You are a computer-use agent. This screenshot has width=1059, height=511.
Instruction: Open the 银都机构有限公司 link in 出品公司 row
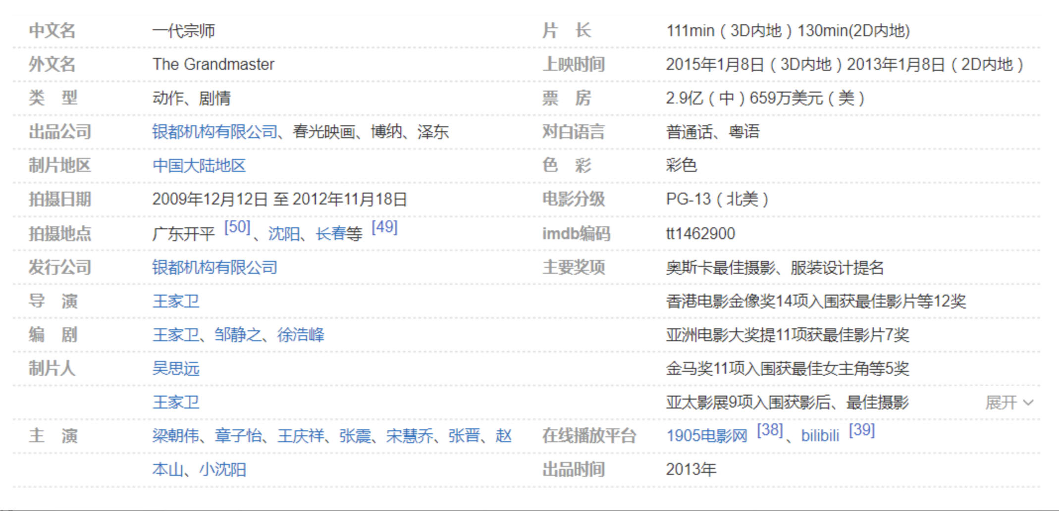coord(214,132)
